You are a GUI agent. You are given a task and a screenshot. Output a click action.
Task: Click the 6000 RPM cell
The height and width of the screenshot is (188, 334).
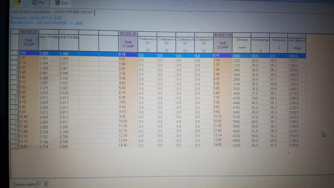[241, 131]
